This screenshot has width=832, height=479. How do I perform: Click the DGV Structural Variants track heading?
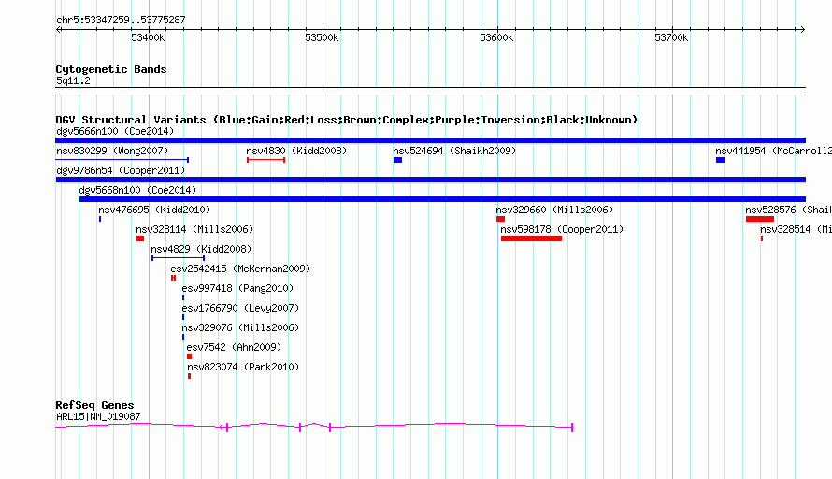[x=346, y=120]
